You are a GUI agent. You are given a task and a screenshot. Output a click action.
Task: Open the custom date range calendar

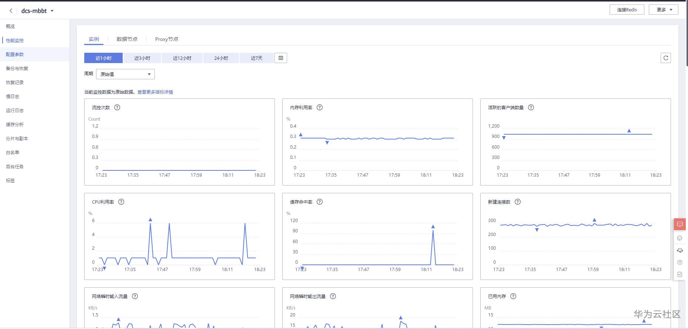pyautogui.click(x=281, y=58)
